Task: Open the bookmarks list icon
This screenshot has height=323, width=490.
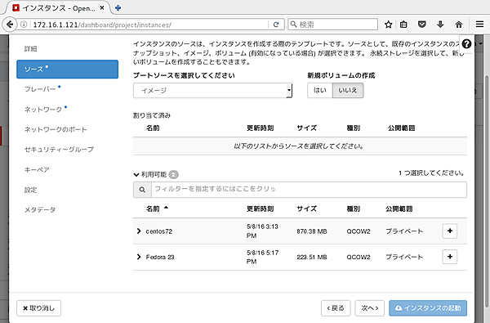Action: [403, 25]
